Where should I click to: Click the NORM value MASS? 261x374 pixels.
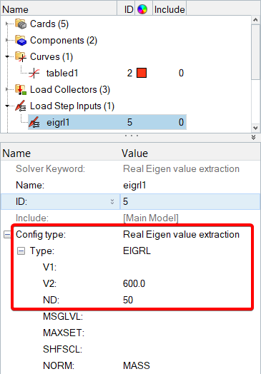coord(137,365)
